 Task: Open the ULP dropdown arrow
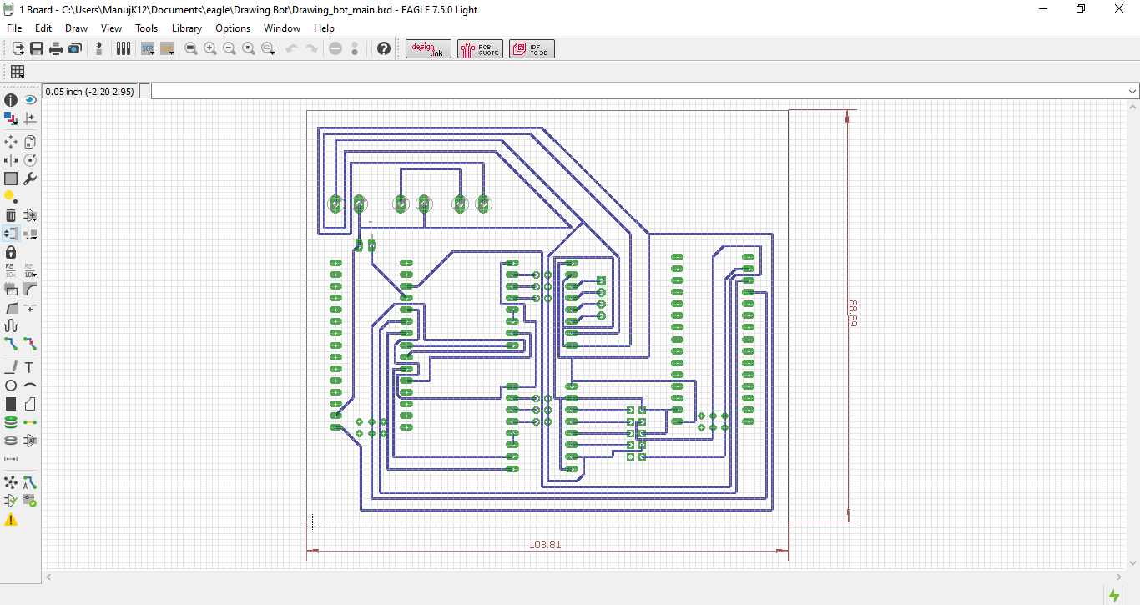pyautogui.click(x=170, y=53)
